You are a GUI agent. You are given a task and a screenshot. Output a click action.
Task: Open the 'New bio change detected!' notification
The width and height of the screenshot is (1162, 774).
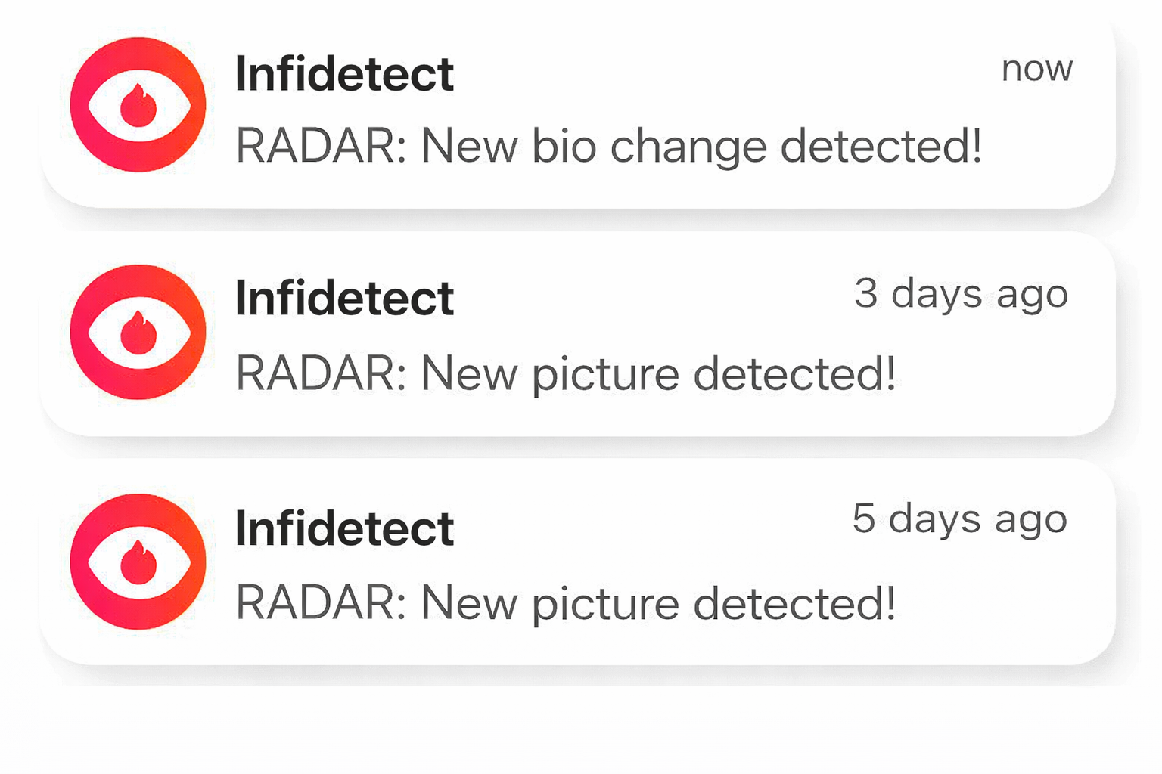point(608,145)
